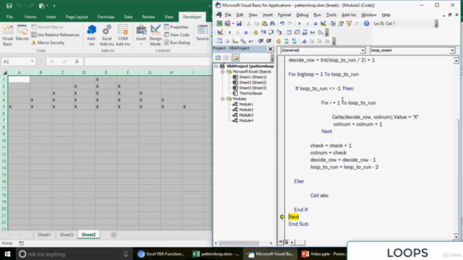This screenshot has height=260, width=463.
Task: Save workbook from Quick Access Toolbar
Action: (9, 6)
